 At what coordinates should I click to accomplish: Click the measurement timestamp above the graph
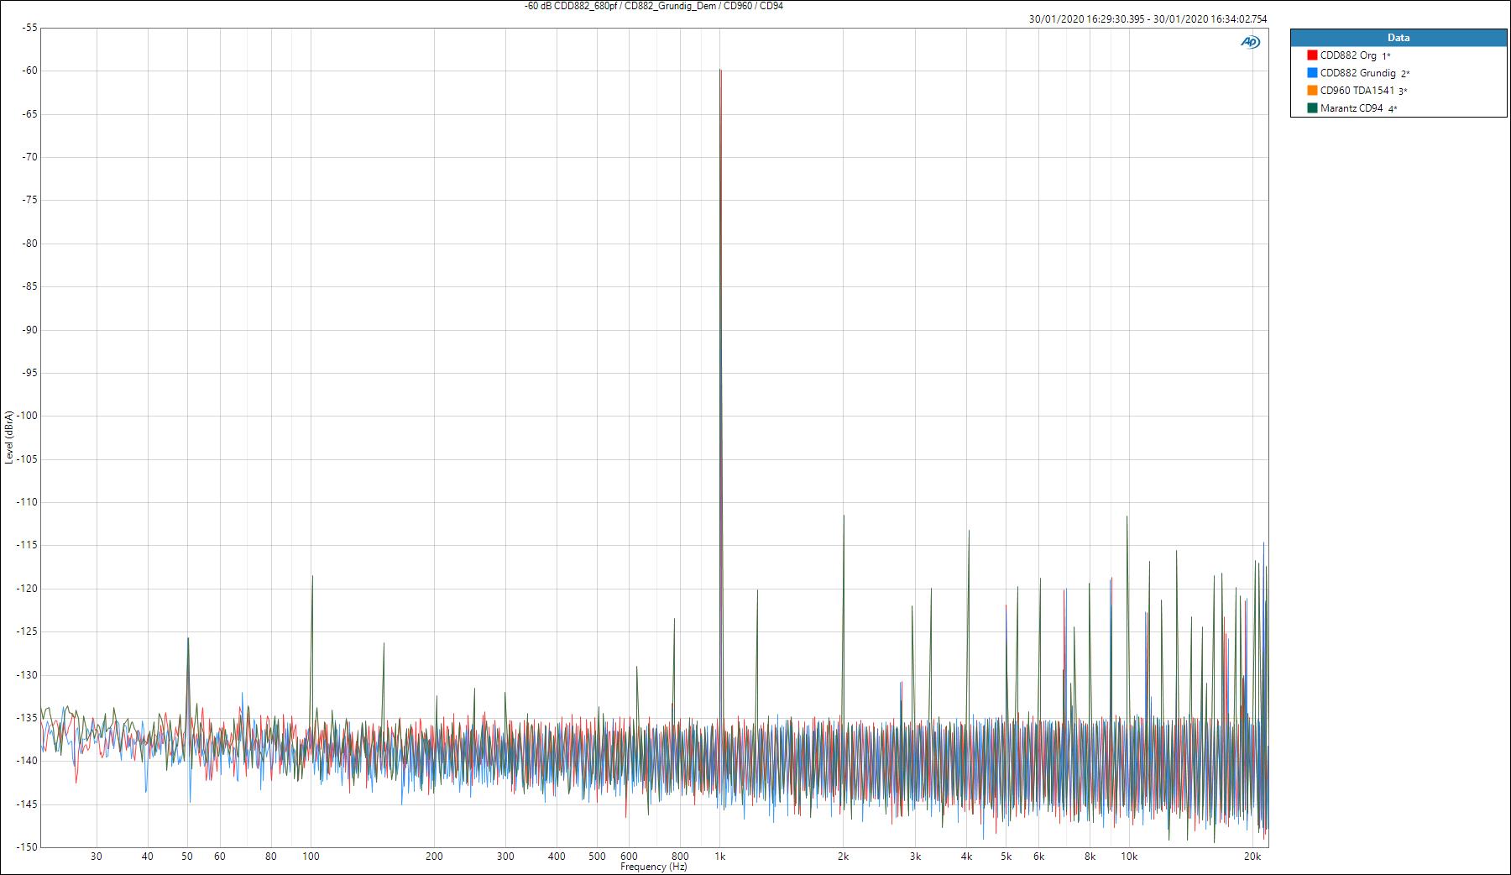click(1148, 18)
